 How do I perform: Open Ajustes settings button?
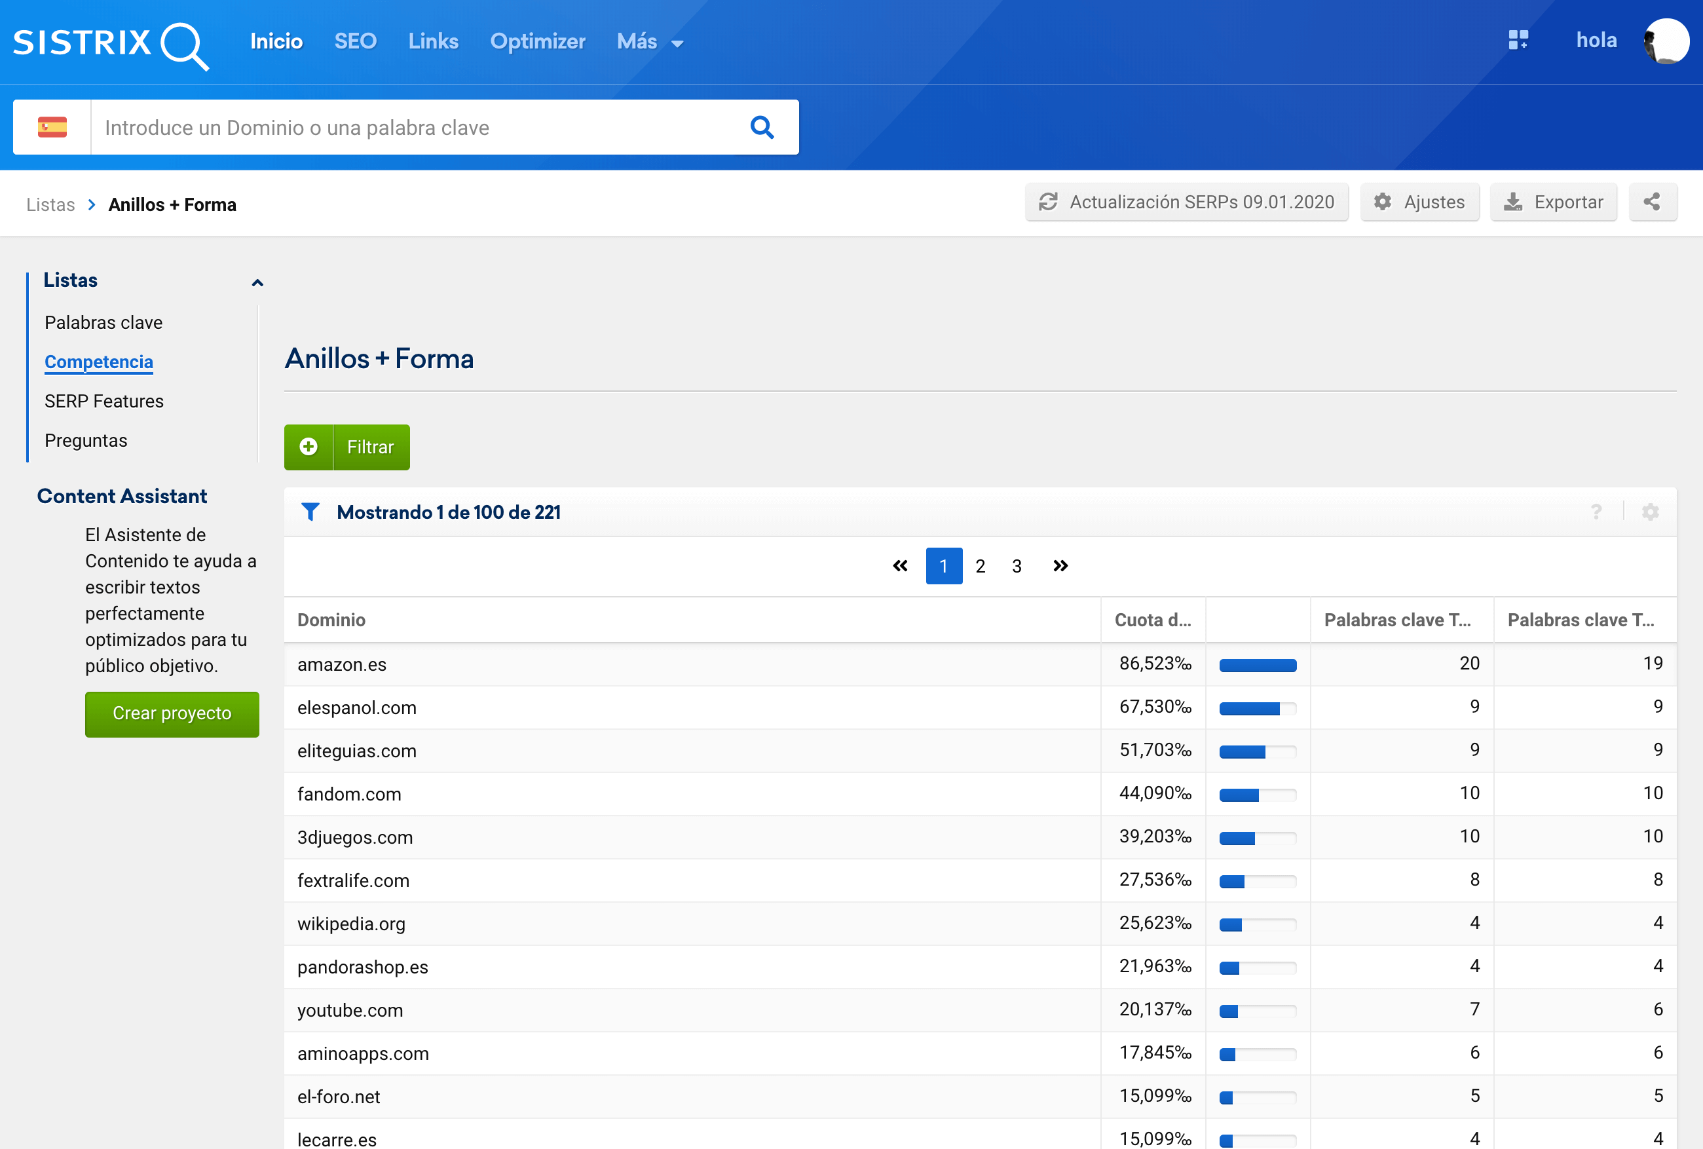point(1419,202)
